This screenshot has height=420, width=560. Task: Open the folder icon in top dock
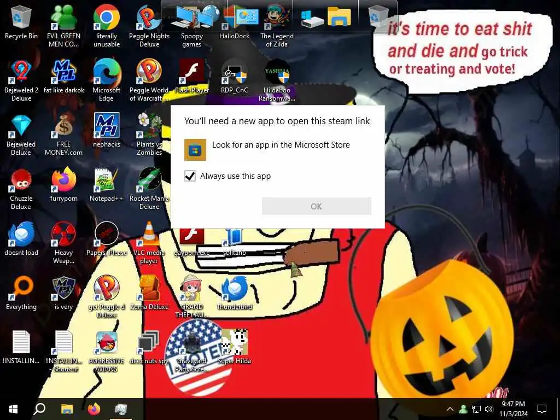pyautogui.click(x=339, y=16)
